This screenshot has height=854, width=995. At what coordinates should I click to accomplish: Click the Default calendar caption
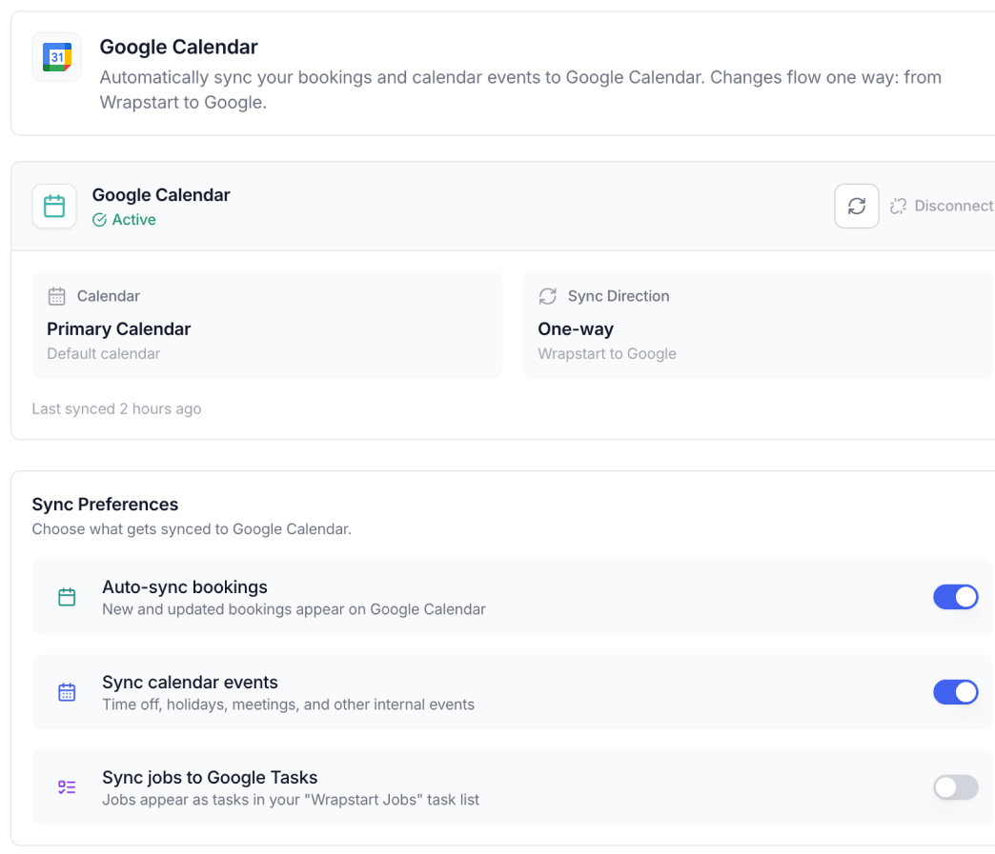[x=104, y=354]
